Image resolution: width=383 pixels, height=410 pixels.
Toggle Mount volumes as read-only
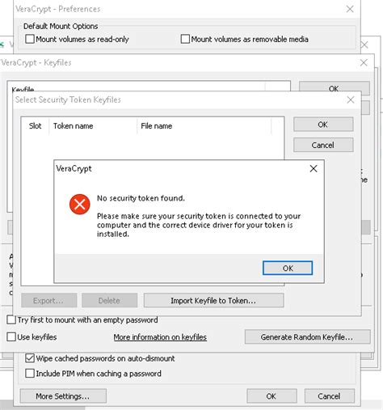(30, 39)
